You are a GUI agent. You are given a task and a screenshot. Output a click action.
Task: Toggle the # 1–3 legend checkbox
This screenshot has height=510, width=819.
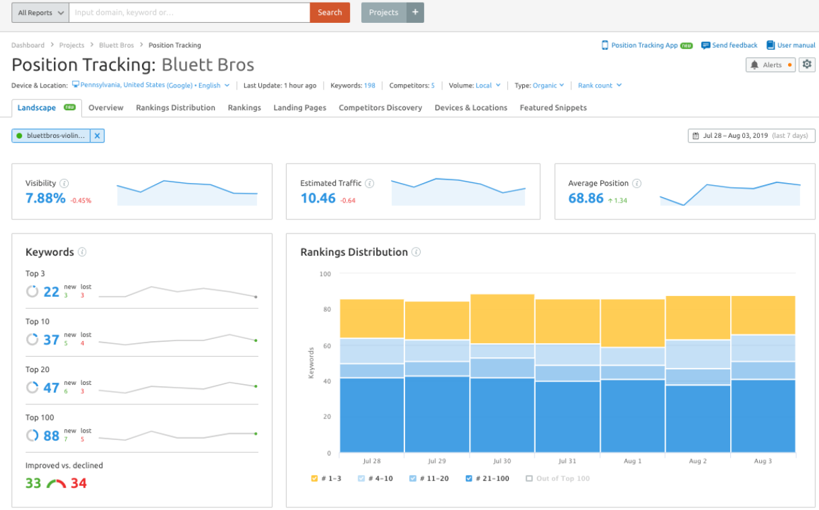coord(314,478)
